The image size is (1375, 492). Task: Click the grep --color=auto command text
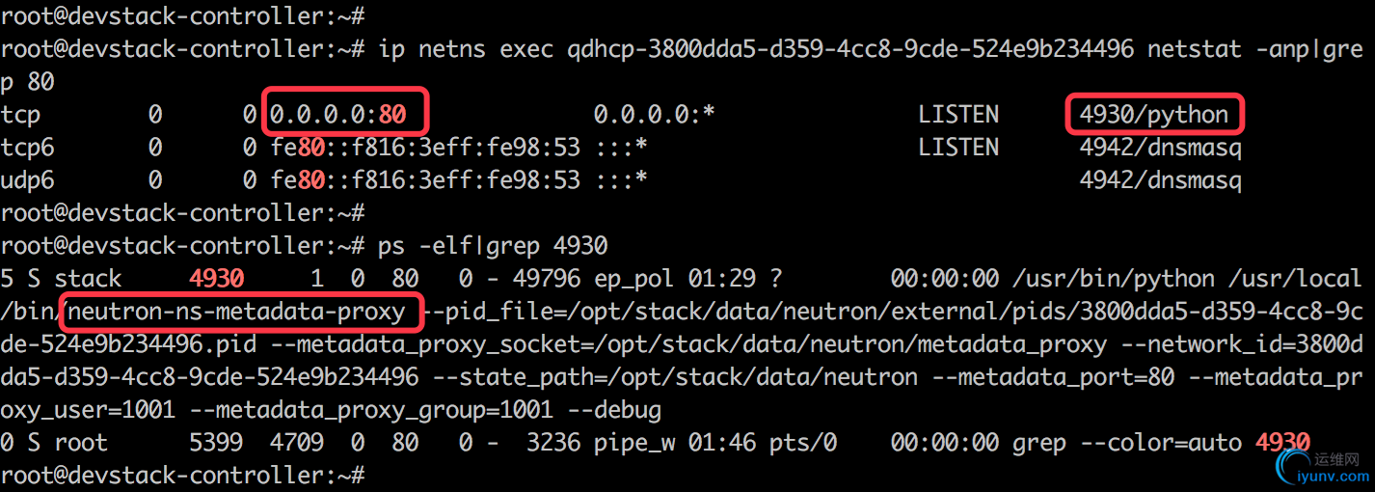coord(1127,443)
